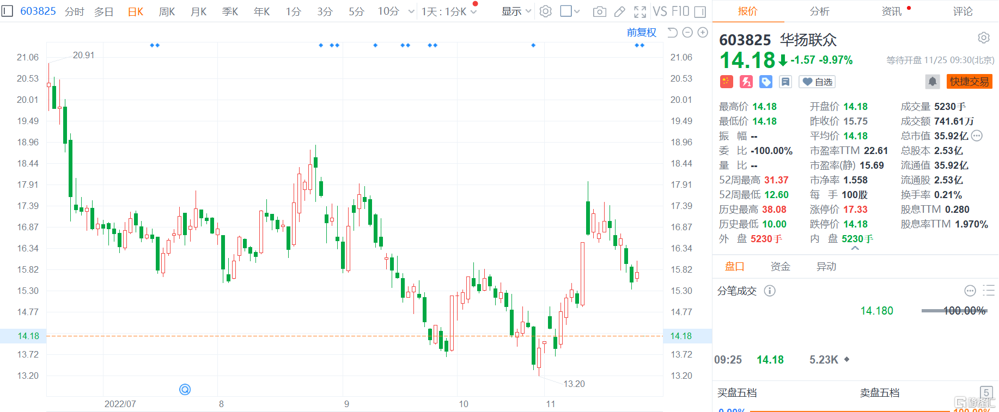Toggle 自选 watchlist favorite
Image resolution: width=999 pixels, height=412 pixels.
point(817,82)
